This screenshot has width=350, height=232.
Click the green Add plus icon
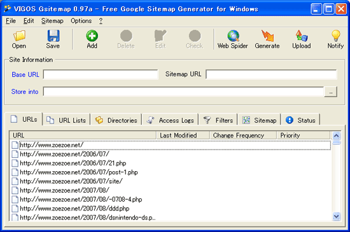[x=92, y=35]
